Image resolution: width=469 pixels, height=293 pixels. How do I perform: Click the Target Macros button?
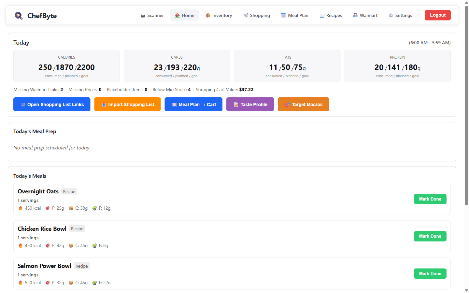303,104
